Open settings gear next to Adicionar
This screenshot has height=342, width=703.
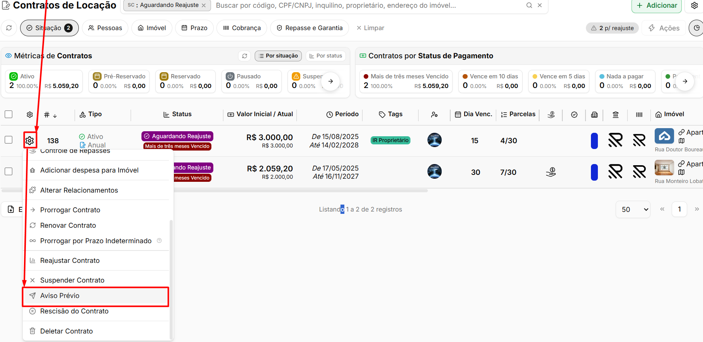pos(694,5)
